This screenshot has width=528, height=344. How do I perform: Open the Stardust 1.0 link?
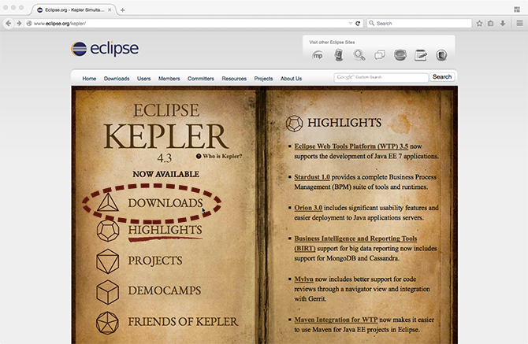tap(312, 177)
